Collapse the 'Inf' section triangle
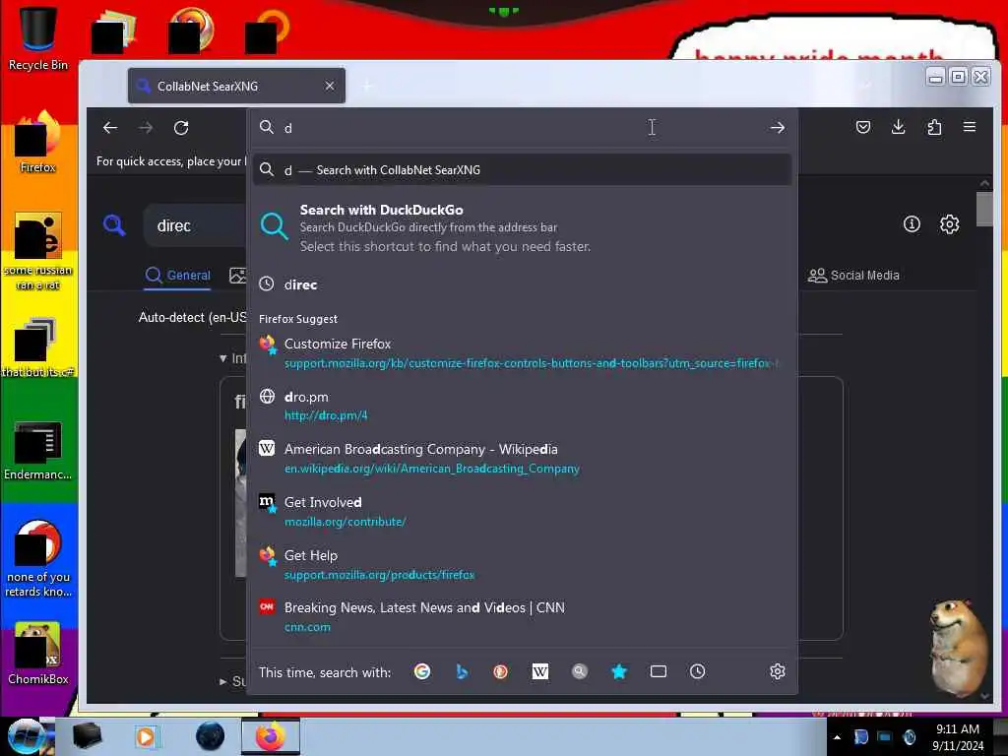Screen dimensions: 1008x756 click(x=223, y=358)
